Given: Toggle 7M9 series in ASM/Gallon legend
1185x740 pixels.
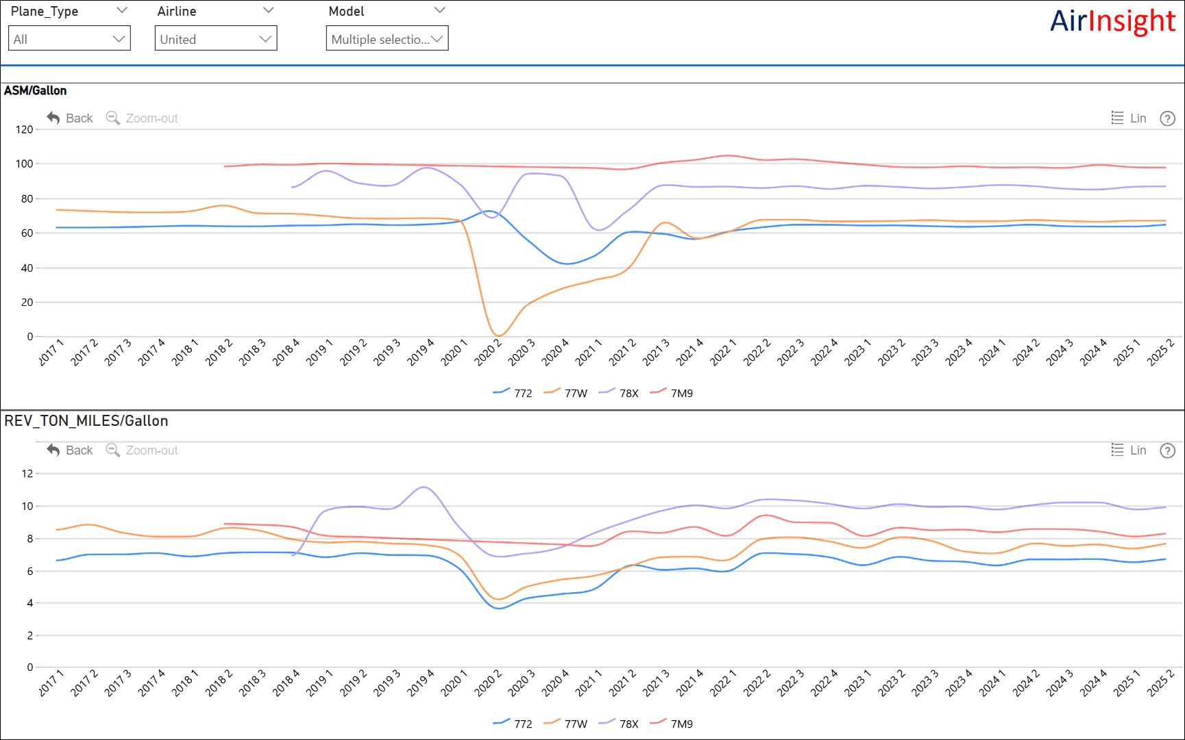Looking at the screenshot, I should [x=672, y=393].
